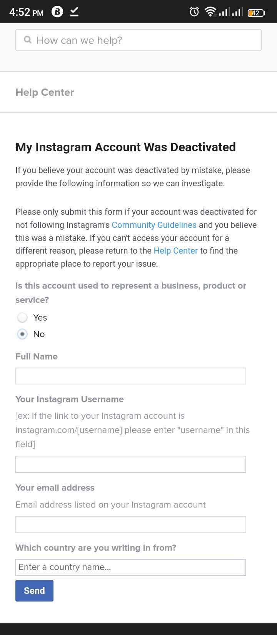The width and height of the screenshot is (277, 635).
Task: Submit the form with Send button
Action: click(34, 590)
